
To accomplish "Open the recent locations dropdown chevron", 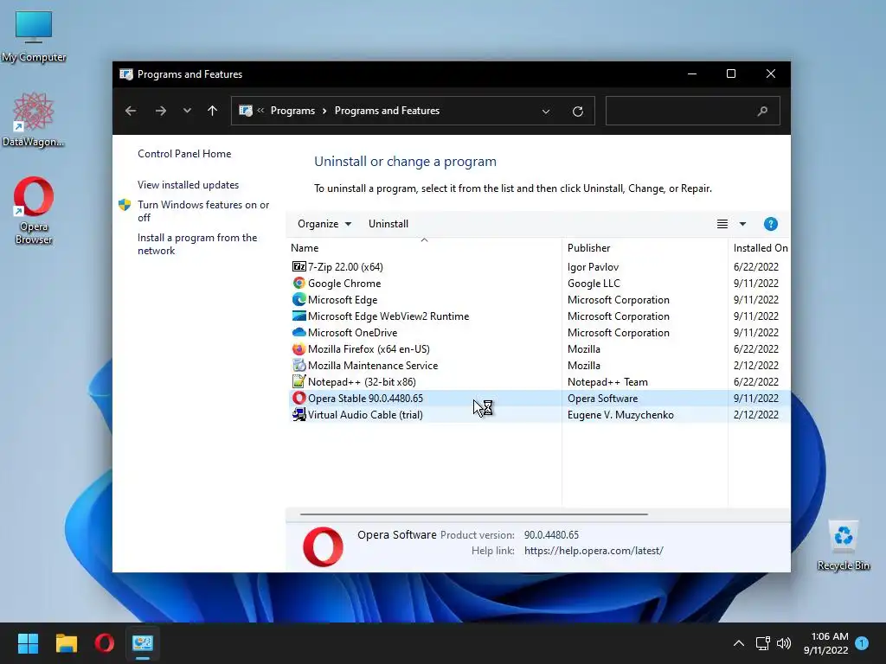I will click(x=187, y=111).
